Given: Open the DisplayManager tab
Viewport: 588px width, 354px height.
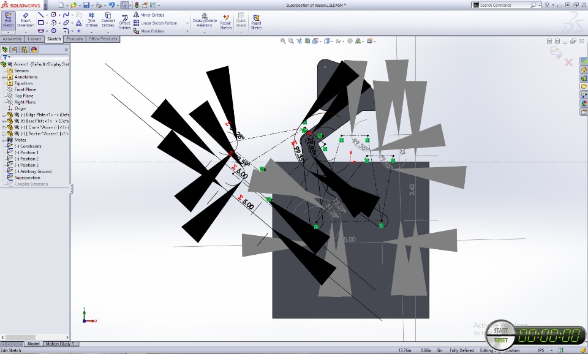Looking at the screenshot, I should tap(34, 50).
